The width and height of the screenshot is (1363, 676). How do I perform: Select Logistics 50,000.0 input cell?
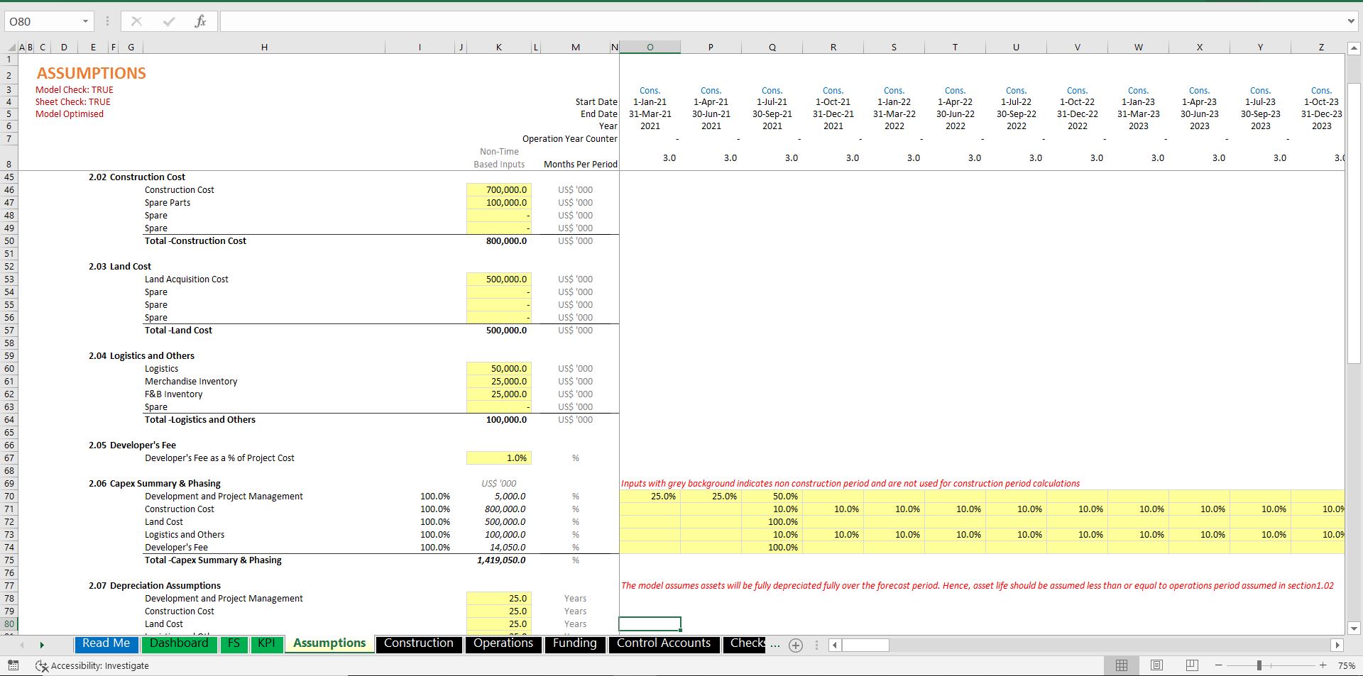click(x=499, y=369)
